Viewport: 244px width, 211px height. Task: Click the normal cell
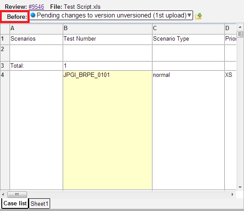(188, 130)
